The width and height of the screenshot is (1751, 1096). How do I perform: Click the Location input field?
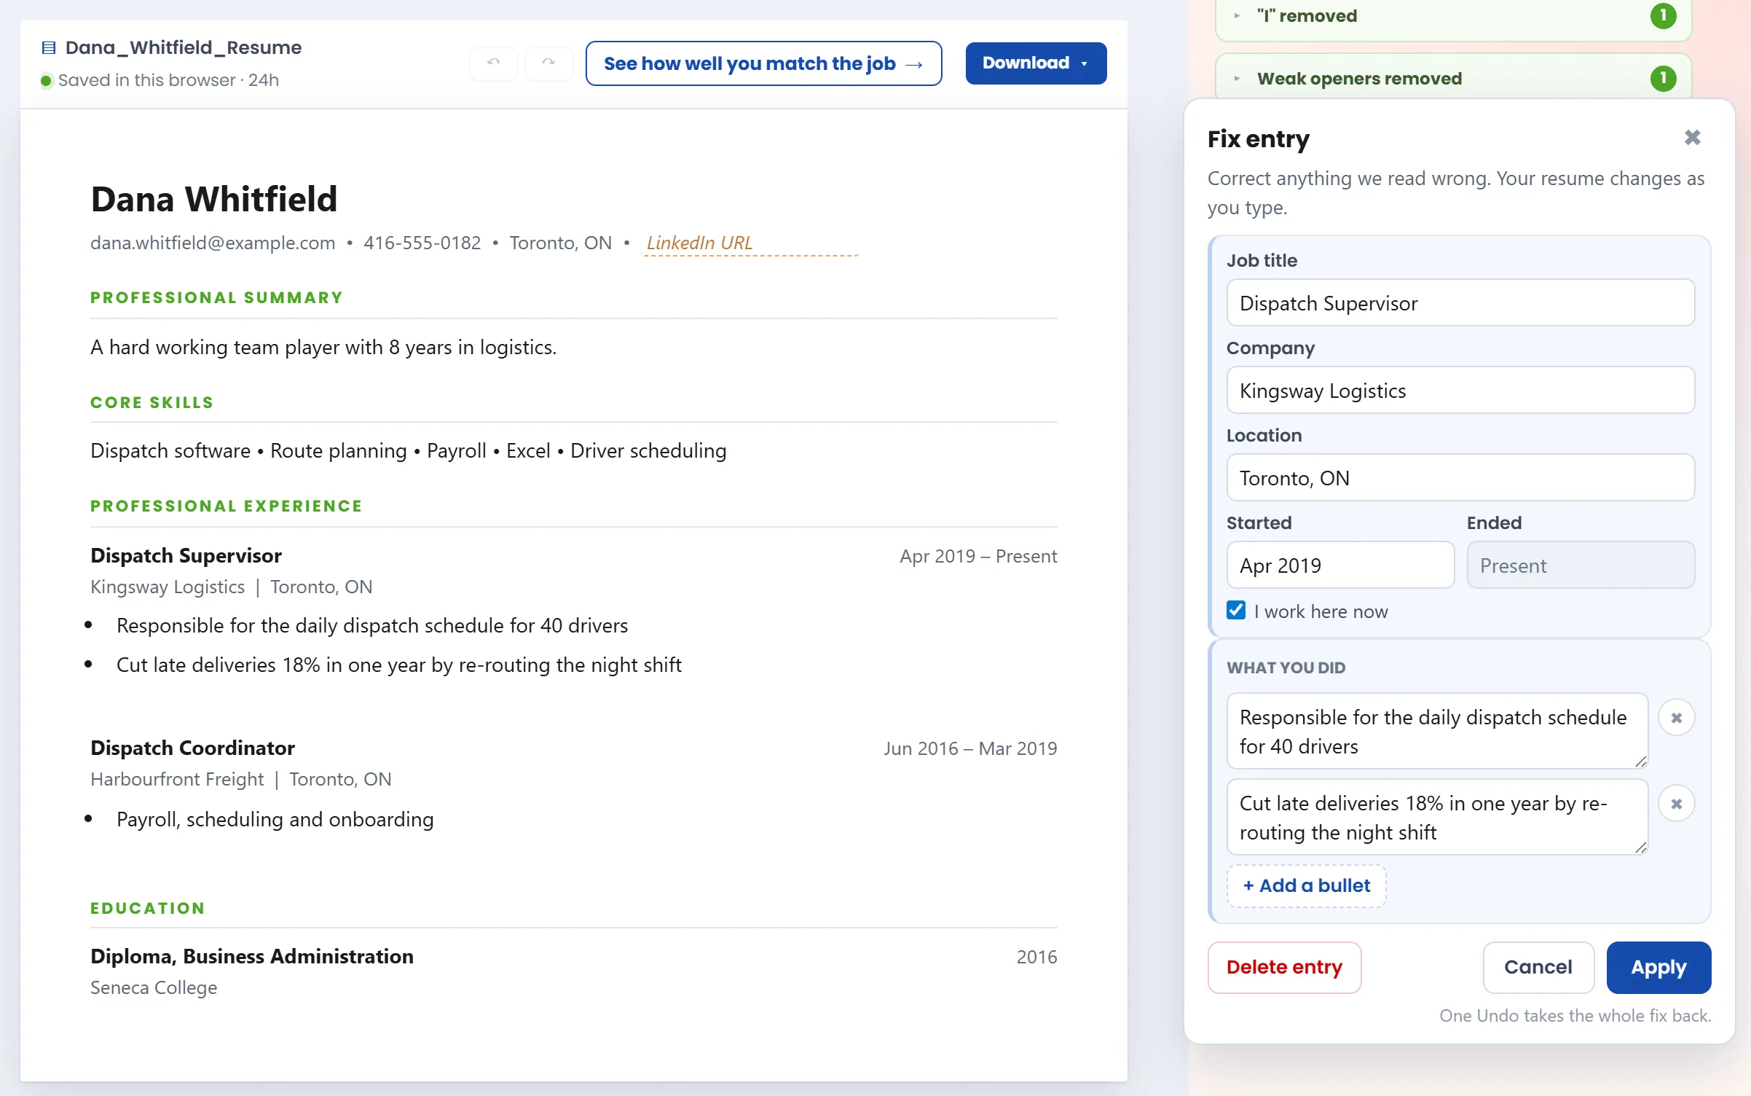click(x=1460, y=478)
